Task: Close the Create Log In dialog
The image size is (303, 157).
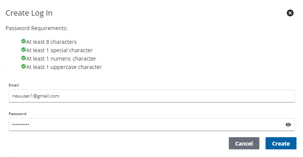Action: pyautogui.click(x=290, y=13)
